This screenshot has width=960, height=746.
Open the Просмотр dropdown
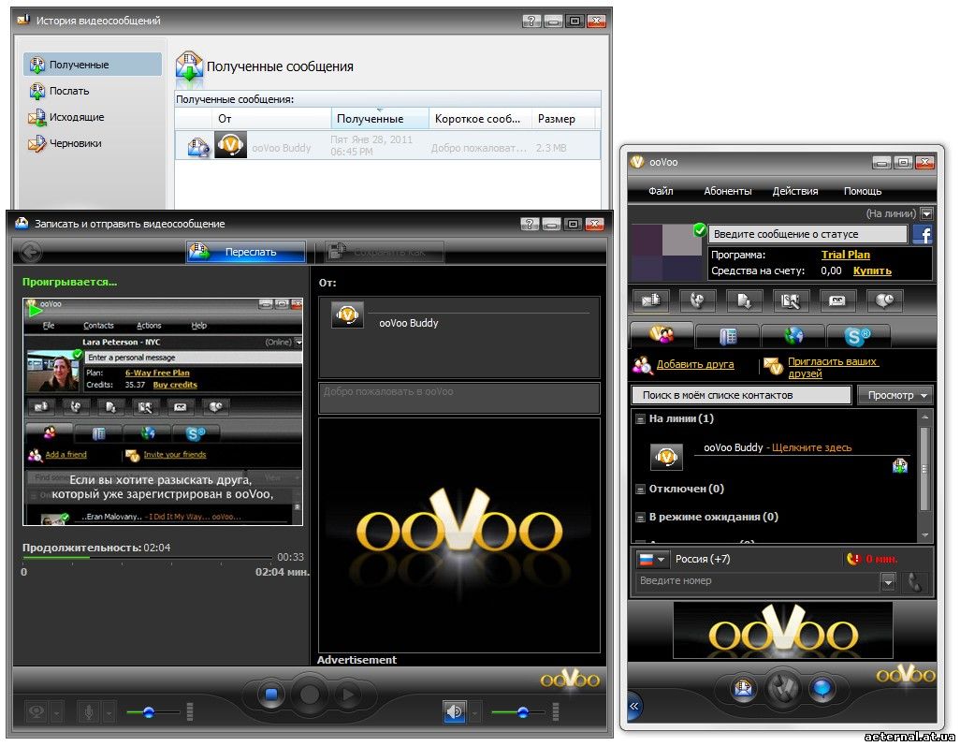(x=895, y=396)
